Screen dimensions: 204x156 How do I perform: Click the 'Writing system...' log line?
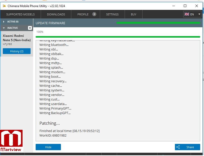coord(52,90)
